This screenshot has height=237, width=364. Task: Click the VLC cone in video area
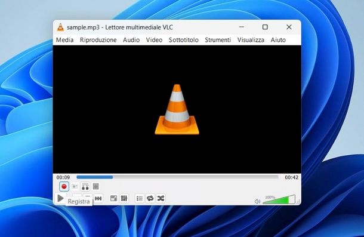coord(177,109)
